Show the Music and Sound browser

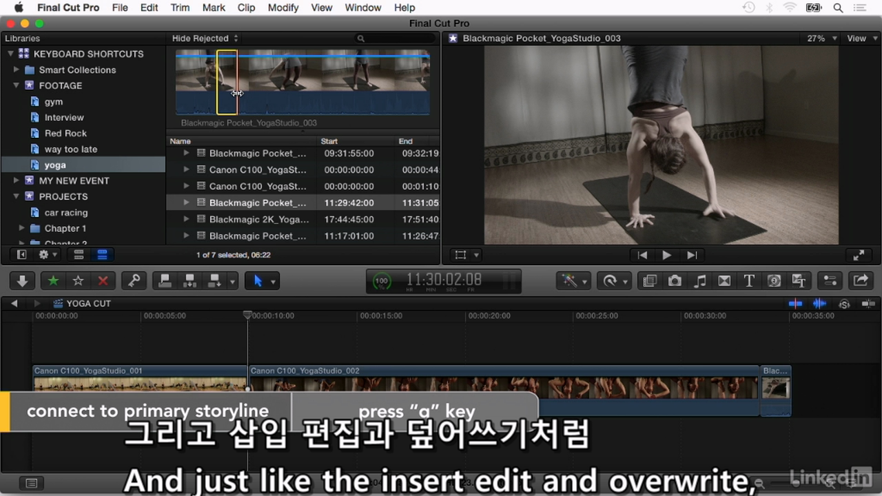point(699,280)
